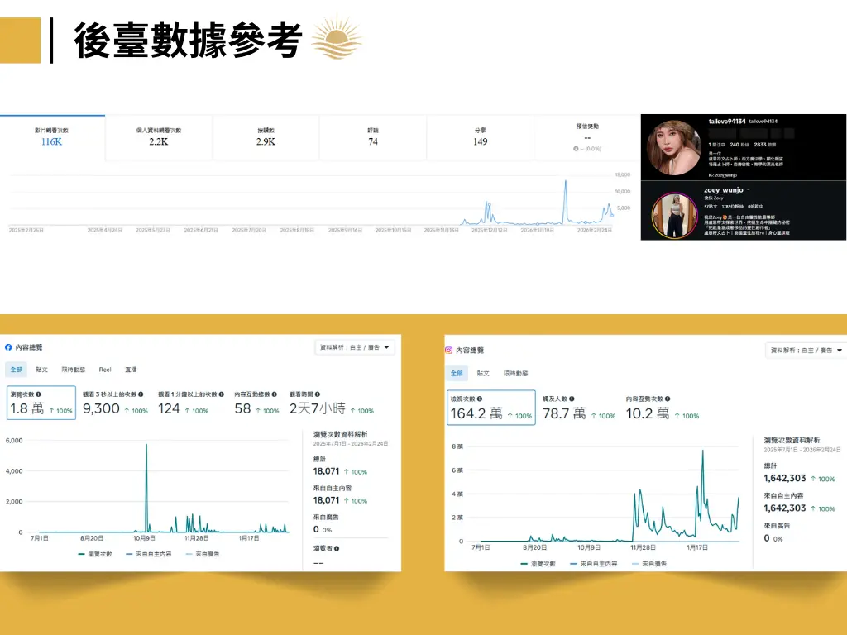Screen dimensions: 847x635
Task: Toggle 來自廣告 legend in Facebook chart
Action: pos(203,554)
